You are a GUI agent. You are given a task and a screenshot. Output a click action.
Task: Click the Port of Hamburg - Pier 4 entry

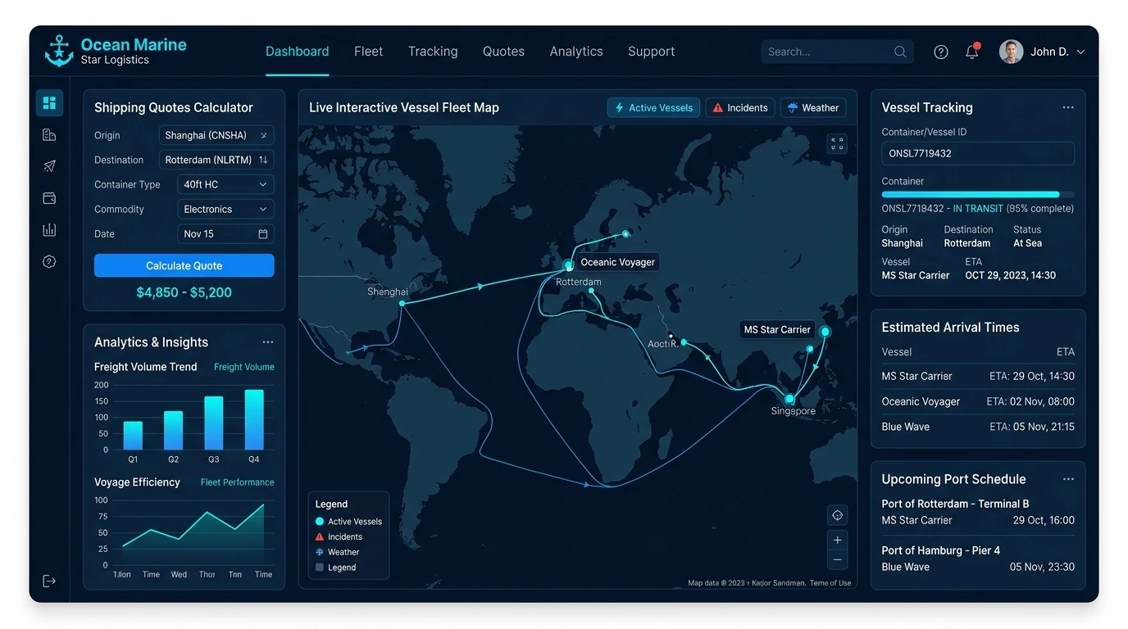pyautogui.click(x=978, y=559)
